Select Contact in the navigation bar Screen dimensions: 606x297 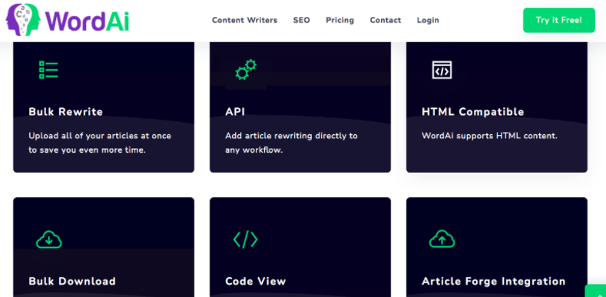pyautogui.click(x=386, y=20)
